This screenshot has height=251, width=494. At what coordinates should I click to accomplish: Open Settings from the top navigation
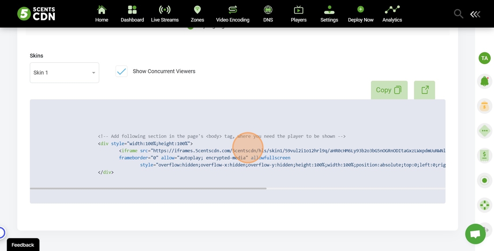tap(329, 14)
